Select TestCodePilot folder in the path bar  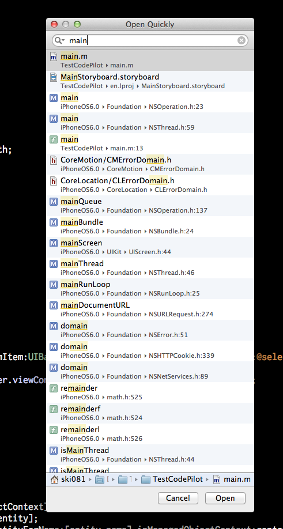tap(172, 479)
